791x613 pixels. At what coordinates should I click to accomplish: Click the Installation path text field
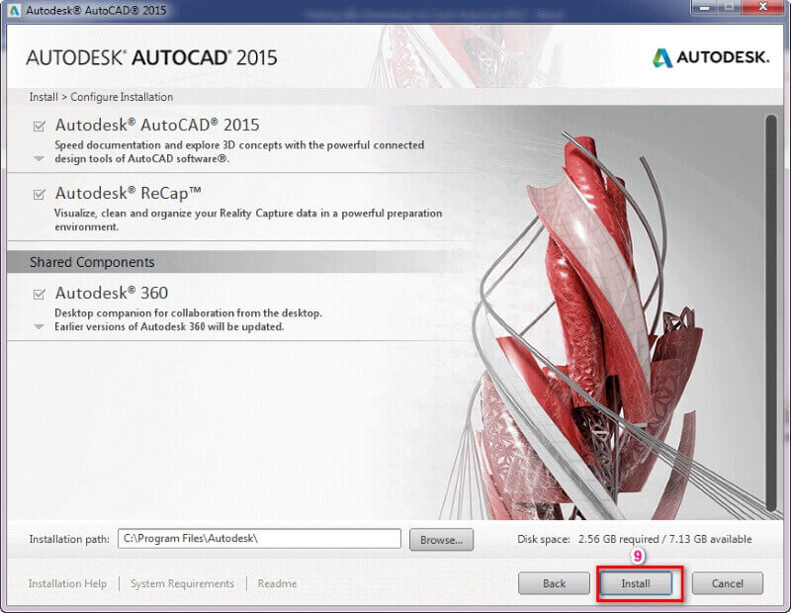point(259,539)
